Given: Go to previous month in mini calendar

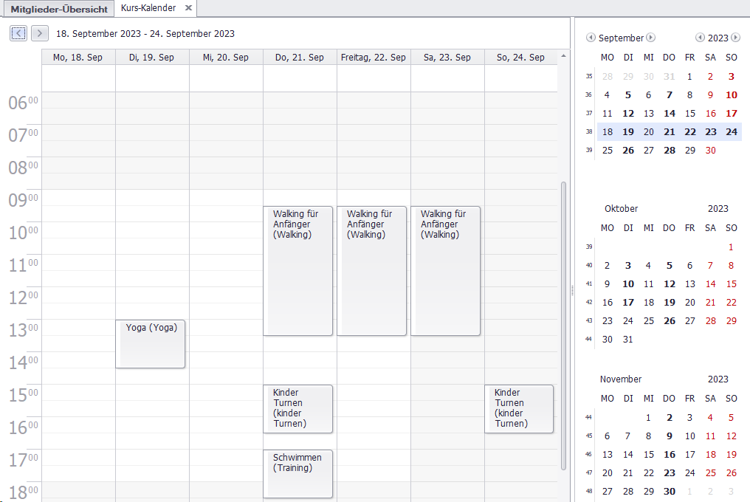Looking at the screenshot, I should pyautogui.click(x=591, y=38).
